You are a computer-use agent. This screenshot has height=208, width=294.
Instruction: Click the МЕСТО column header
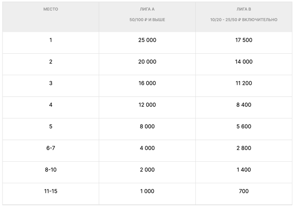pyautogui.click(x=51, y=9)
